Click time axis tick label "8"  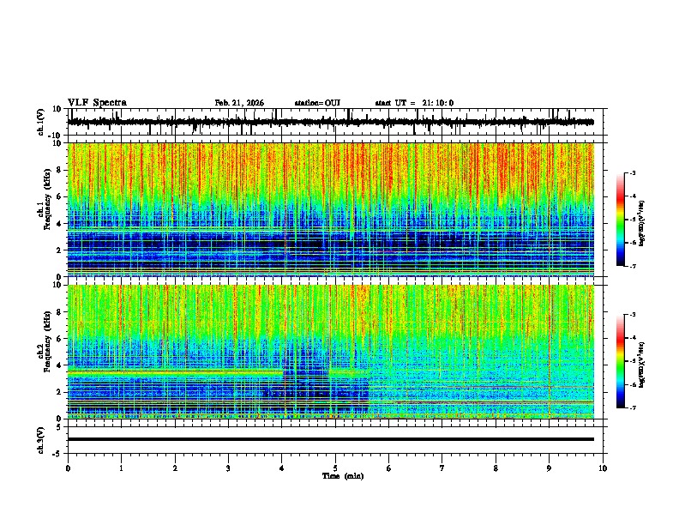coord(496,468)
